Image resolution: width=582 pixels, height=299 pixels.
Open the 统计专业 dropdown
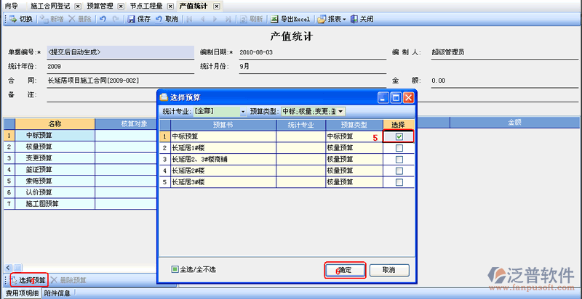(x=242, y=111)
